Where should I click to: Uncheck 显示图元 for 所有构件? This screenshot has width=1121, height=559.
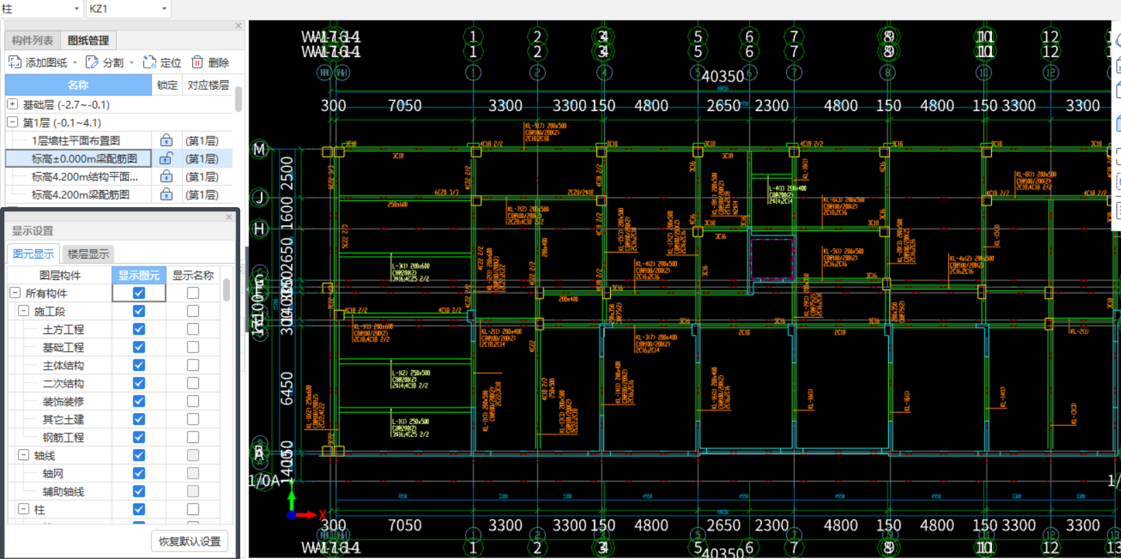(x=139, y=293)
